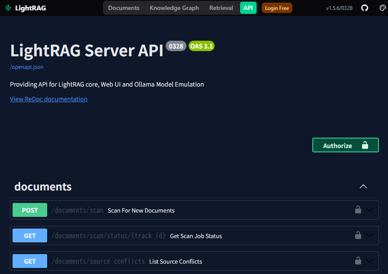
Task: Click the LightRAG brand name
Action: point(30,8)
